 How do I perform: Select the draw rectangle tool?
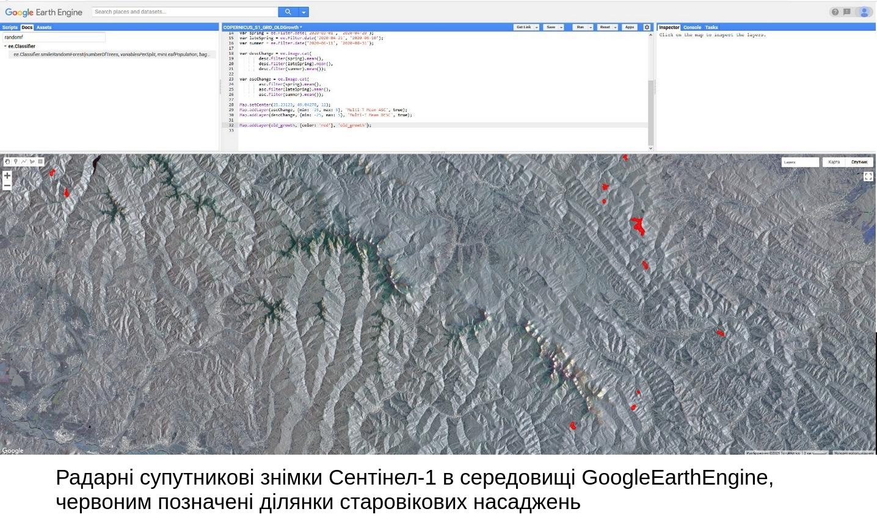[40, 162]
